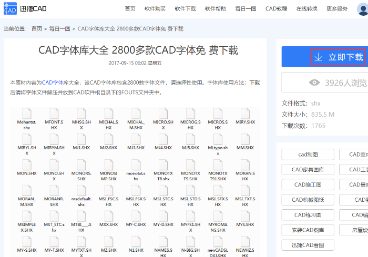The width and height of the screenshot is (368, 257).
Task: Click the file format value shx
Action: [x=315, y=103]
